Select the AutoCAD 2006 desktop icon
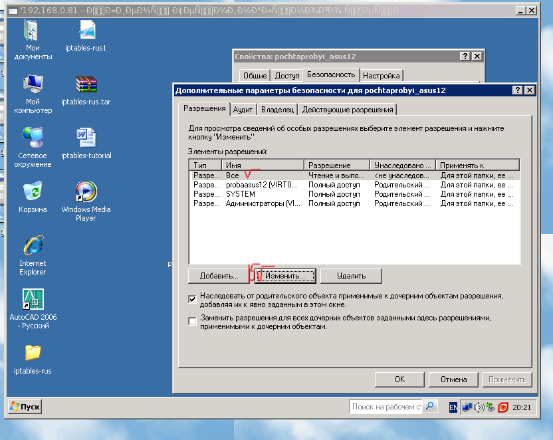 point(33,300)
